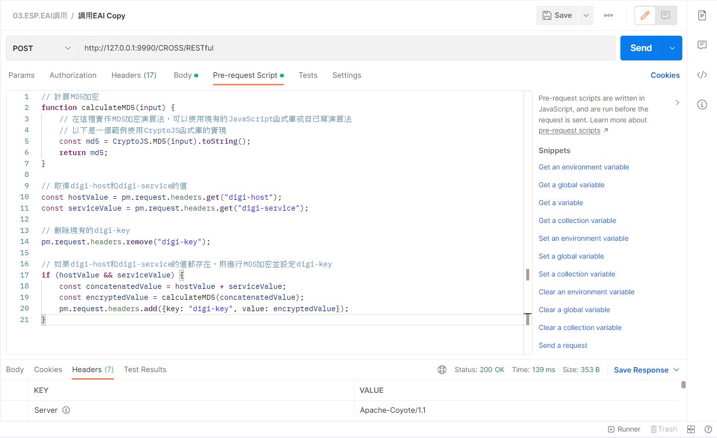Place cursor on code line 14
The image size is (717, 438).
(x=126, y=242)
